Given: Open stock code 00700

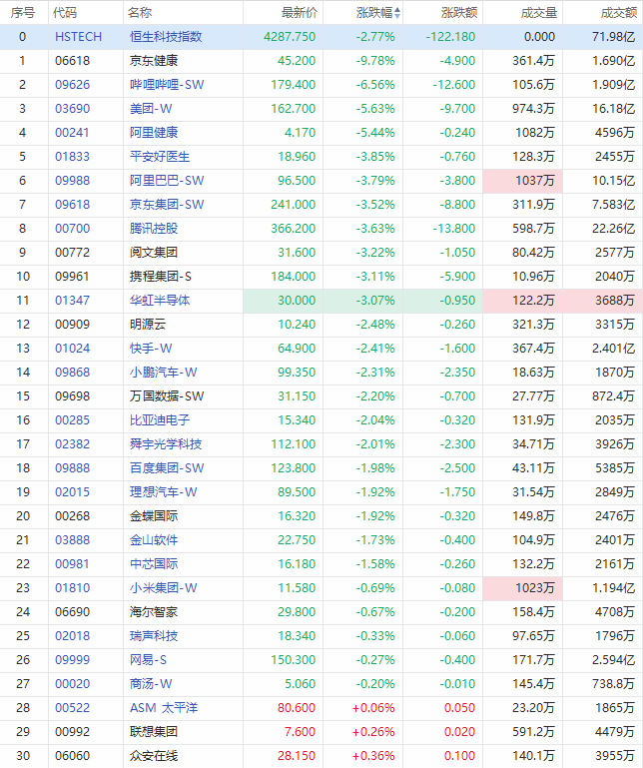Looking at the screenshot, I should 73,229.
